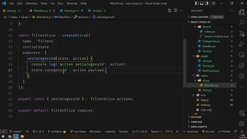Open the File menu
The width and height of the screenshot is (247, 139).
click(12, 3)
